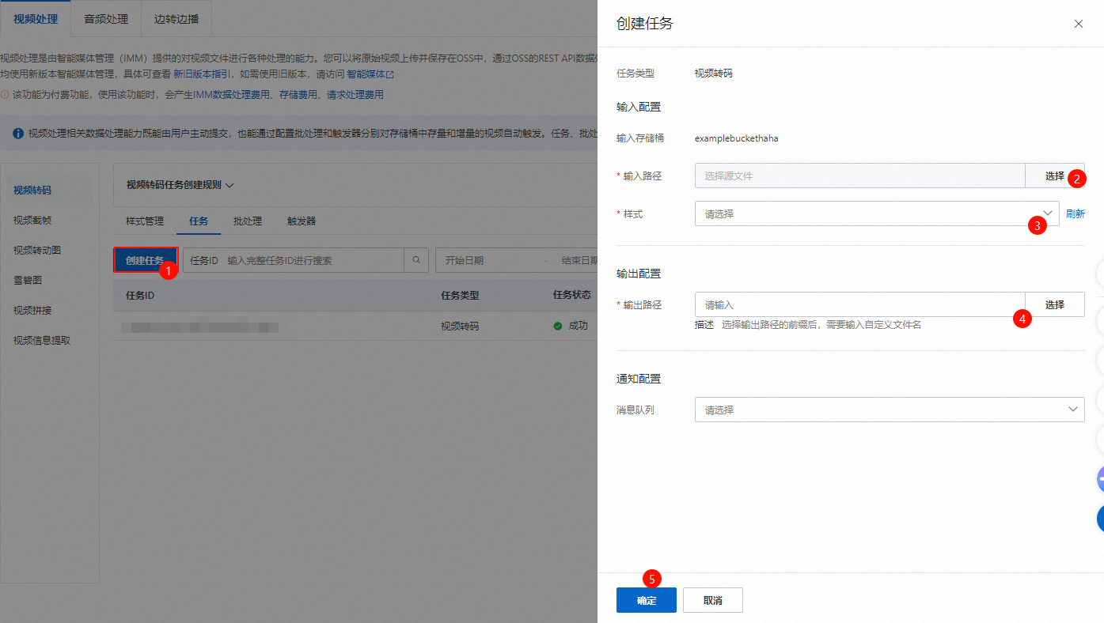Click the 输入配置 section heading
Image resolution: width=1104 pixels, height=623 pixels.
(x=639, y=107)
